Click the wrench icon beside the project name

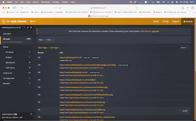(28, 28)
